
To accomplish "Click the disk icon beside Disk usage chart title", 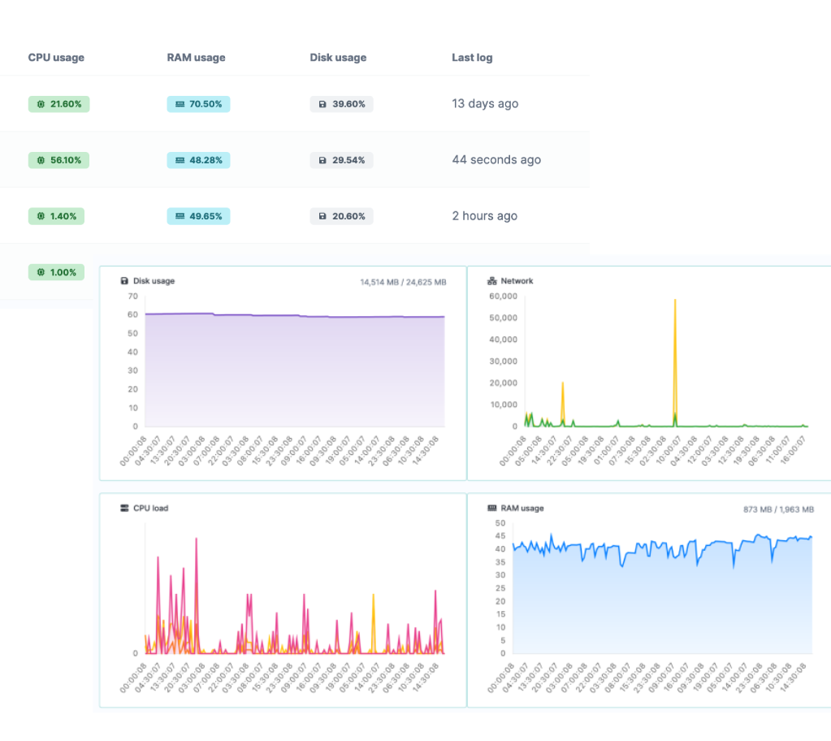I will [x=124, y=281].
